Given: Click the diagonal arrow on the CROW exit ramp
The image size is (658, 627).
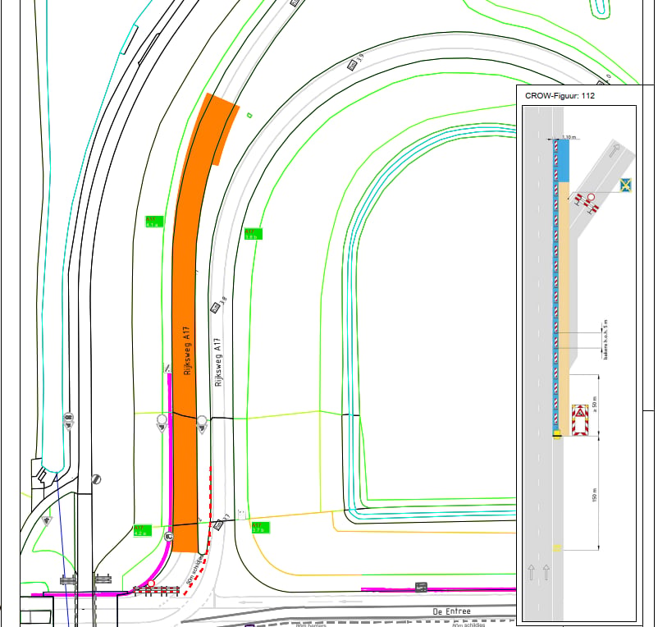Looking at the screenshot, I should click(x=615, y=150).
